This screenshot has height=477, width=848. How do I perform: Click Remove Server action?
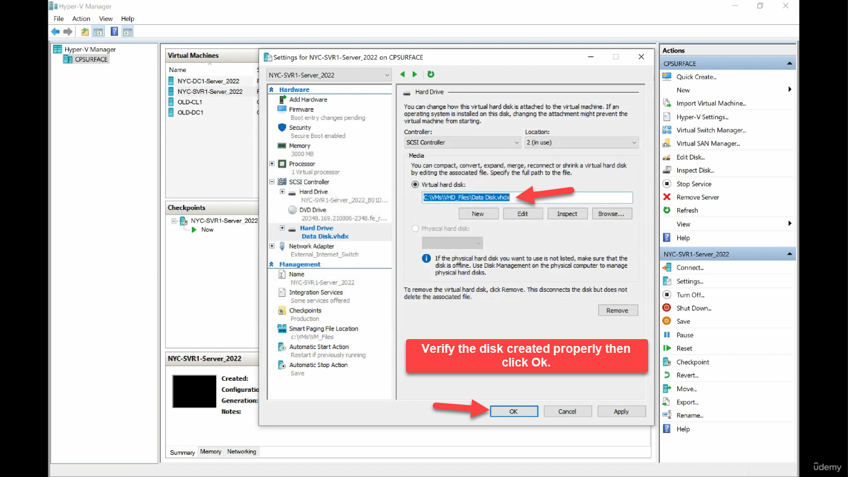(x=697, y=198)
